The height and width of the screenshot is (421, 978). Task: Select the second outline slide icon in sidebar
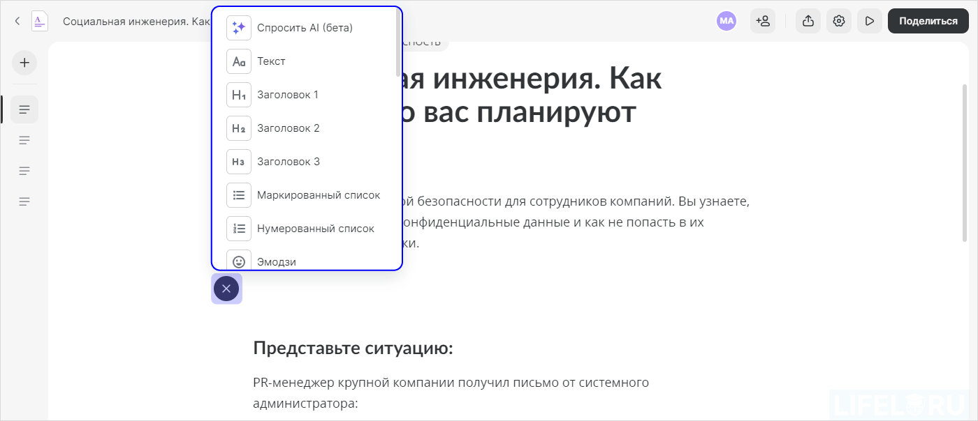point(24,139)
